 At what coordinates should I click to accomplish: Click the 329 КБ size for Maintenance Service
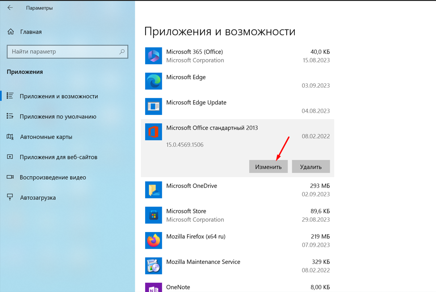[321, 262]
